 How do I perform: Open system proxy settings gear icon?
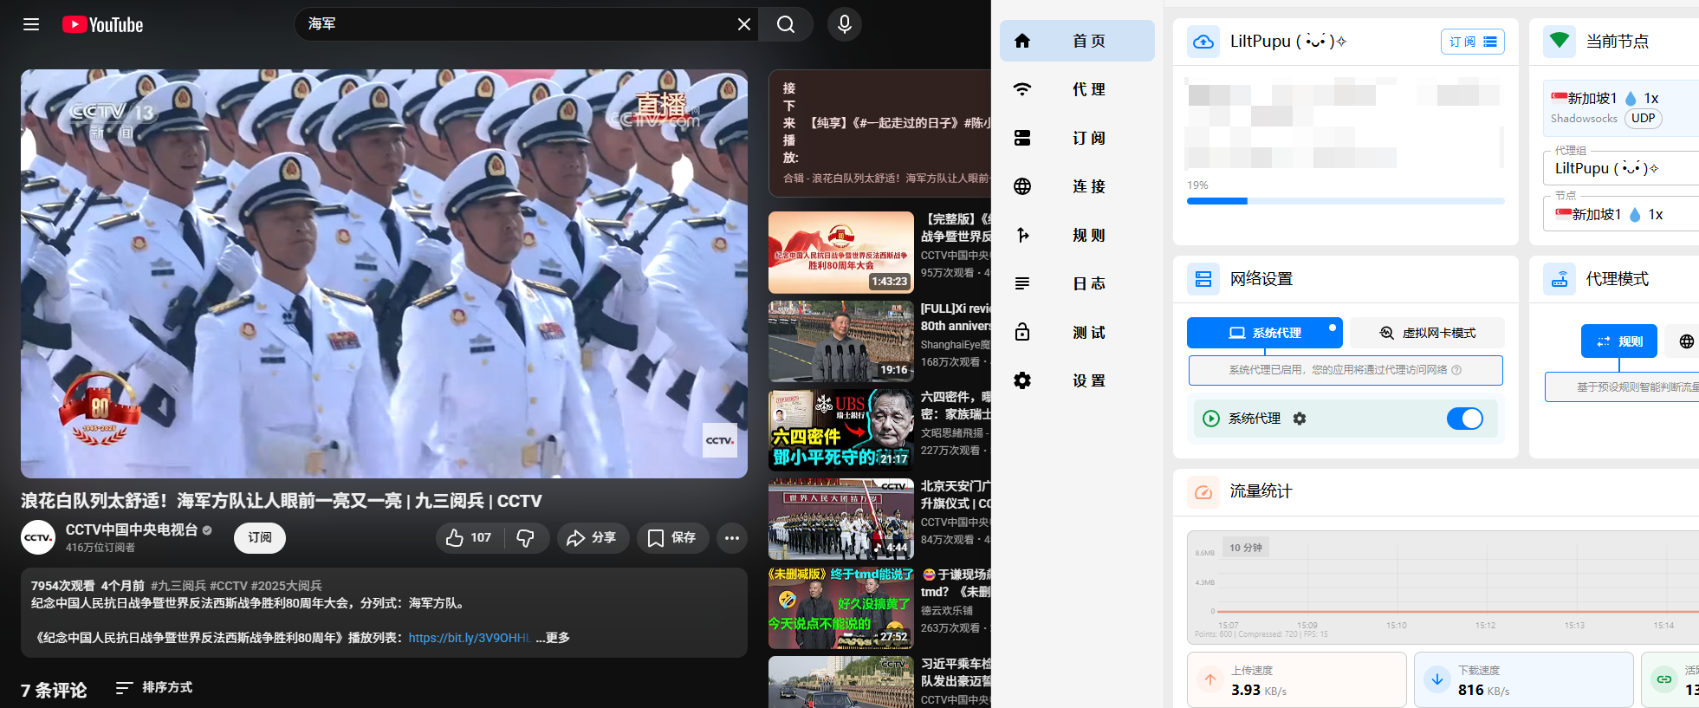[x=1300, y=419]
